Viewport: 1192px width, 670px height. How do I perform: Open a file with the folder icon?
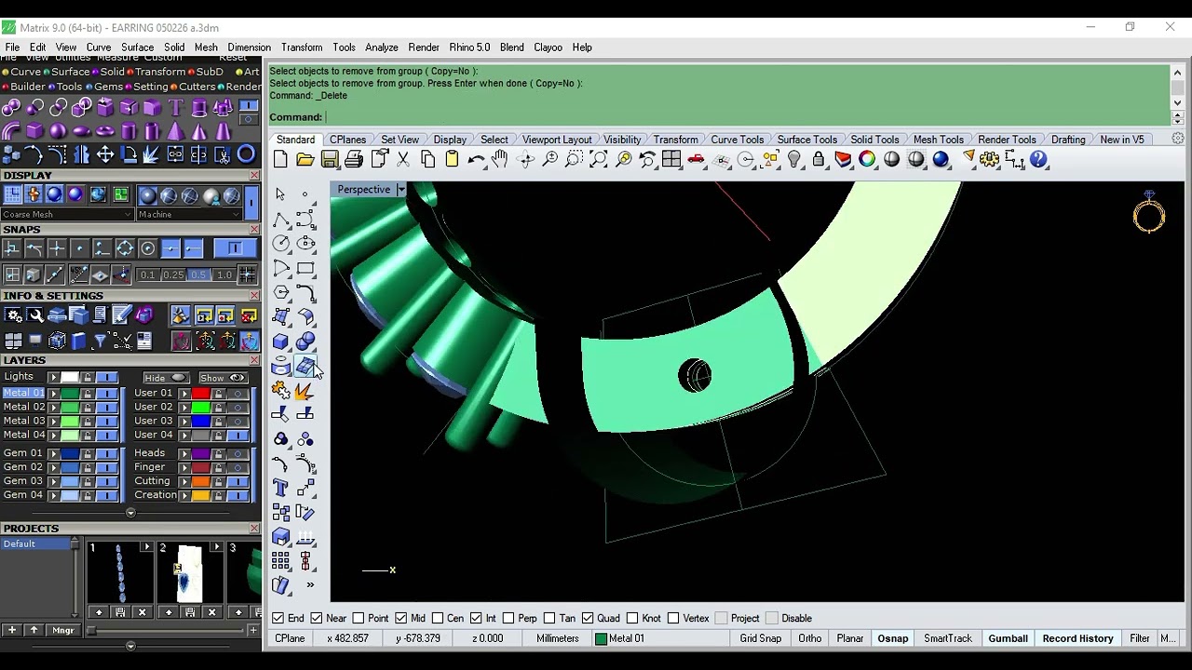[305, 160]
